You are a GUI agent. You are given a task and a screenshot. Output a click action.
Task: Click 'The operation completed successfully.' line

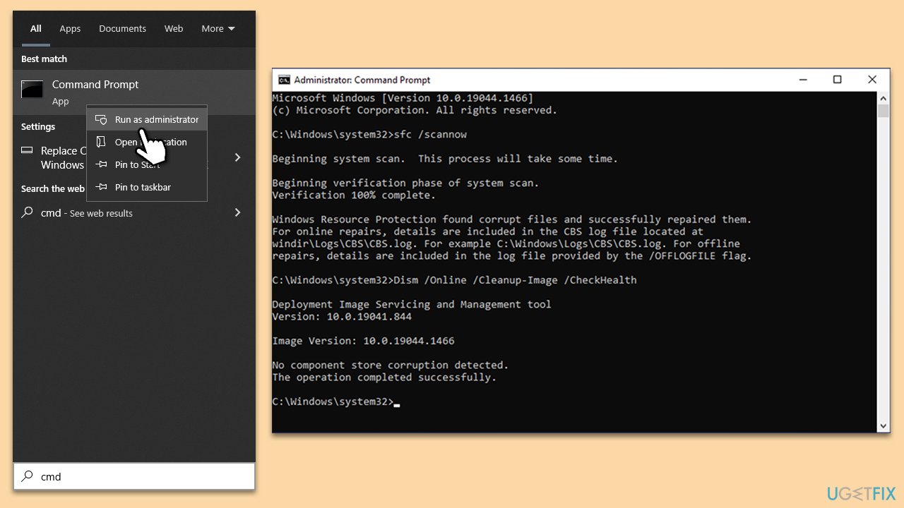(x=385, y=377)
